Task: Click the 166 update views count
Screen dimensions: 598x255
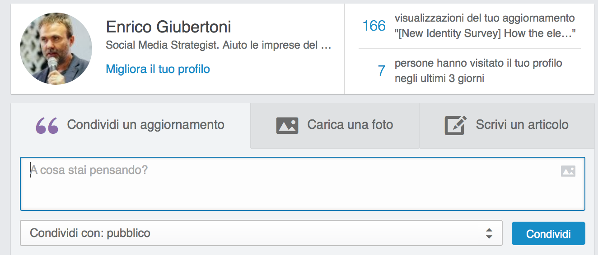Action: 374,26
